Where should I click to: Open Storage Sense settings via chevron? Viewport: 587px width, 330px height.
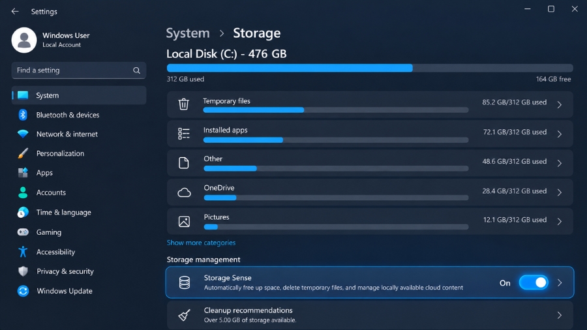[560, 283]
